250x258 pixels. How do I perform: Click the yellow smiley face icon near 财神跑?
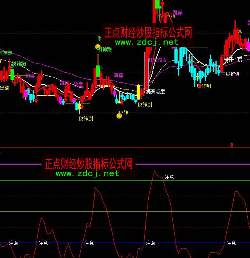pyautogui.click(x=97, y=47)
